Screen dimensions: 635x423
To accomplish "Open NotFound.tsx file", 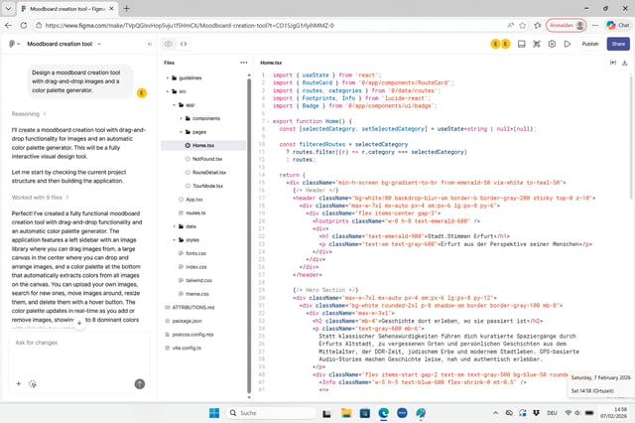I will tap(203, 159).
